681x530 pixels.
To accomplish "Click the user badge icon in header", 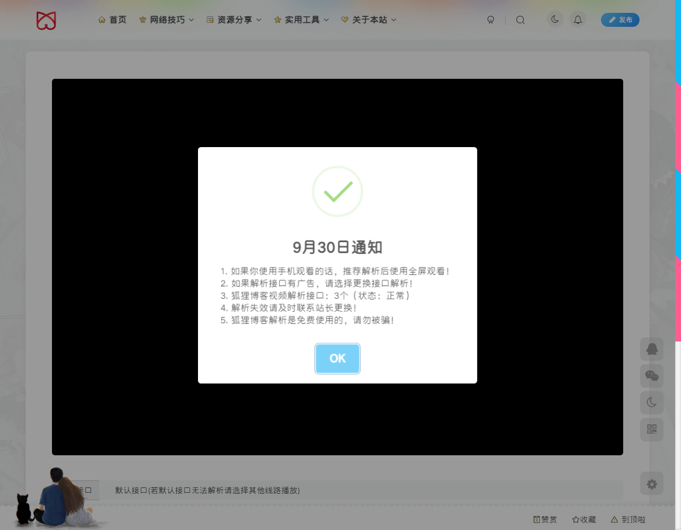I will click(491, 20).
